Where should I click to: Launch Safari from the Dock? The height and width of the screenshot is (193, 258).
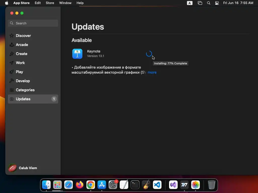coord(69,185)
